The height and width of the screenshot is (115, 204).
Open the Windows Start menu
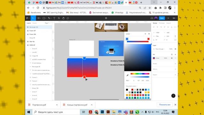click(29, 112)
